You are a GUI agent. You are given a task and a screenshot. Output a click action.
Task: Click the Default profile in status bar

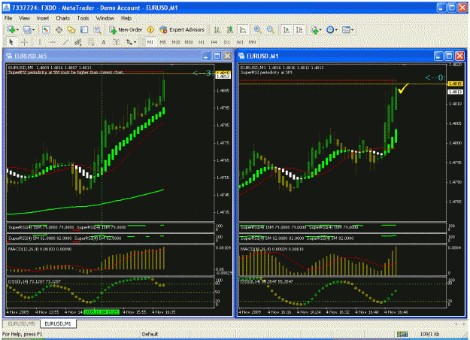point(150,334)
